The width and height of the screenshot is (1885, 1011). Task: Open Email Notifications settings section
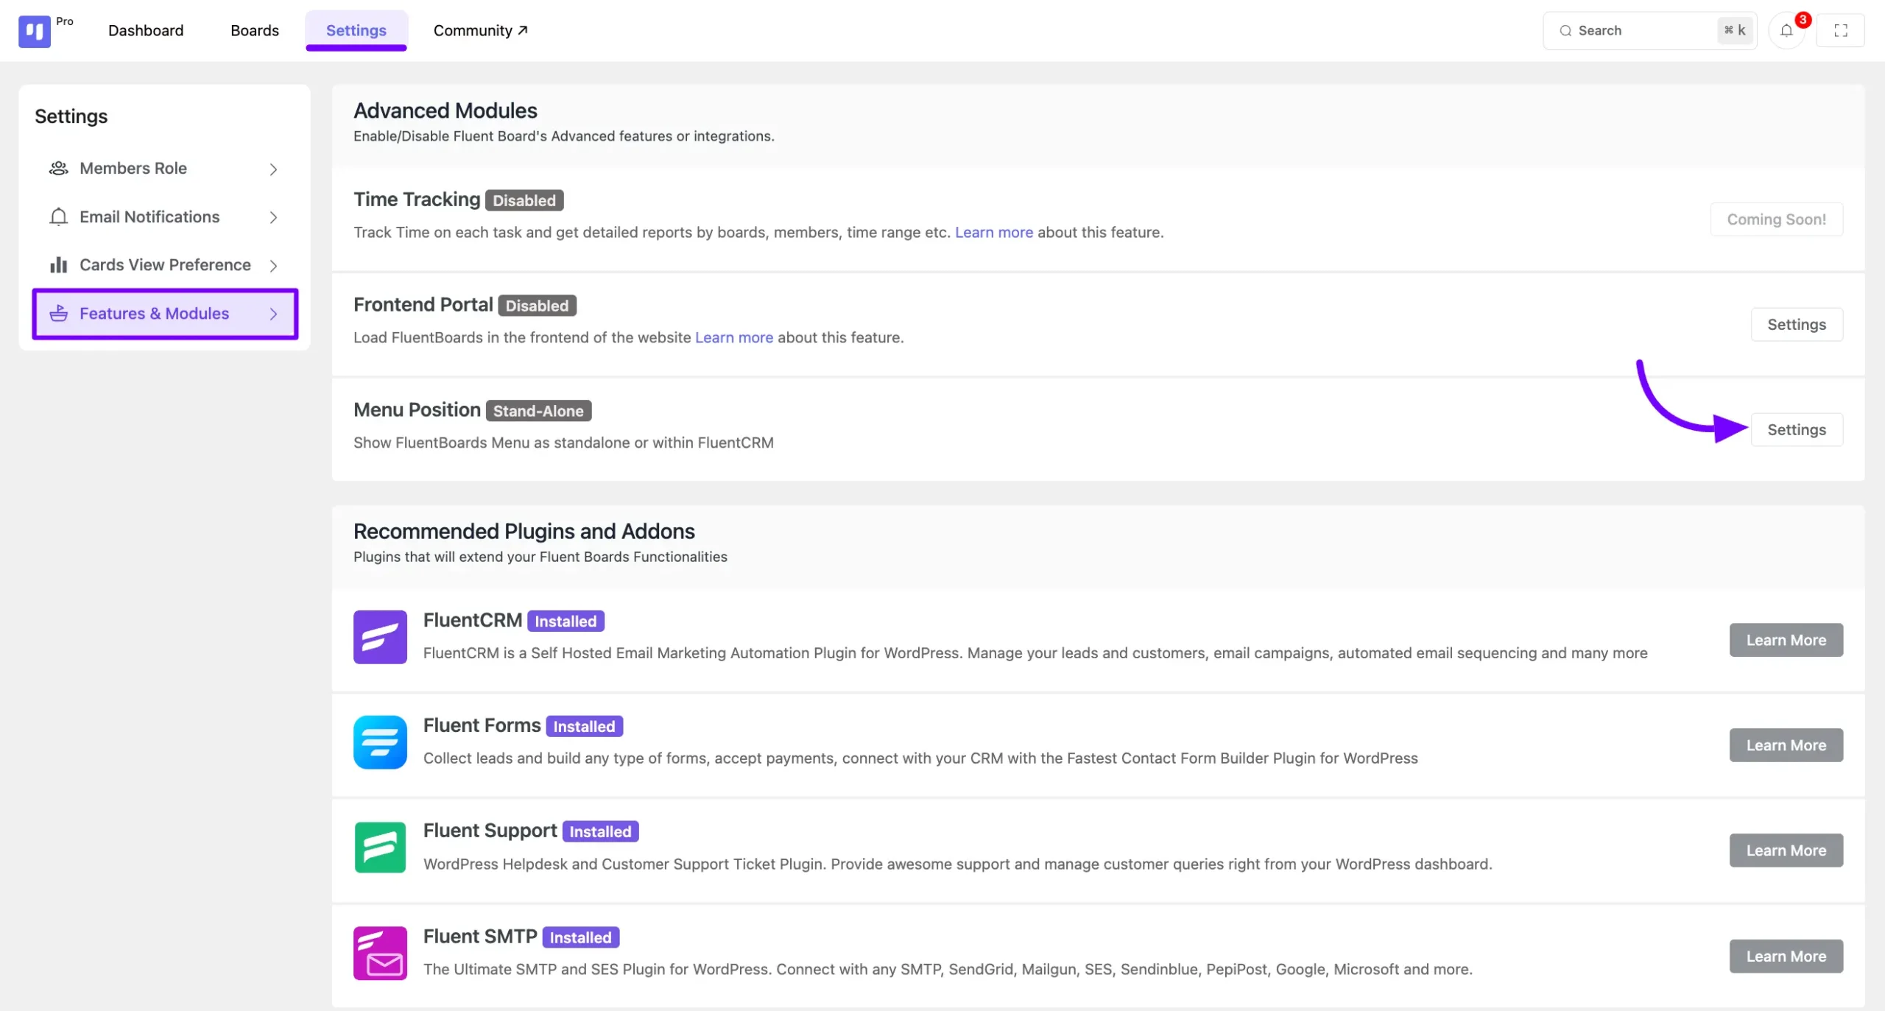point(165,217)
